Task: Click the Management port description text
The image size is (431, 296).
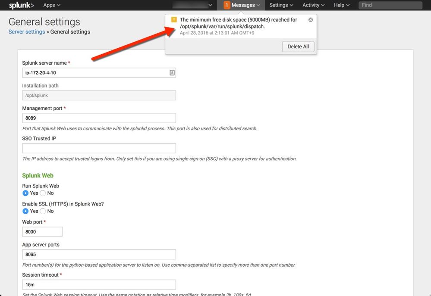Action: coord(140,128)
